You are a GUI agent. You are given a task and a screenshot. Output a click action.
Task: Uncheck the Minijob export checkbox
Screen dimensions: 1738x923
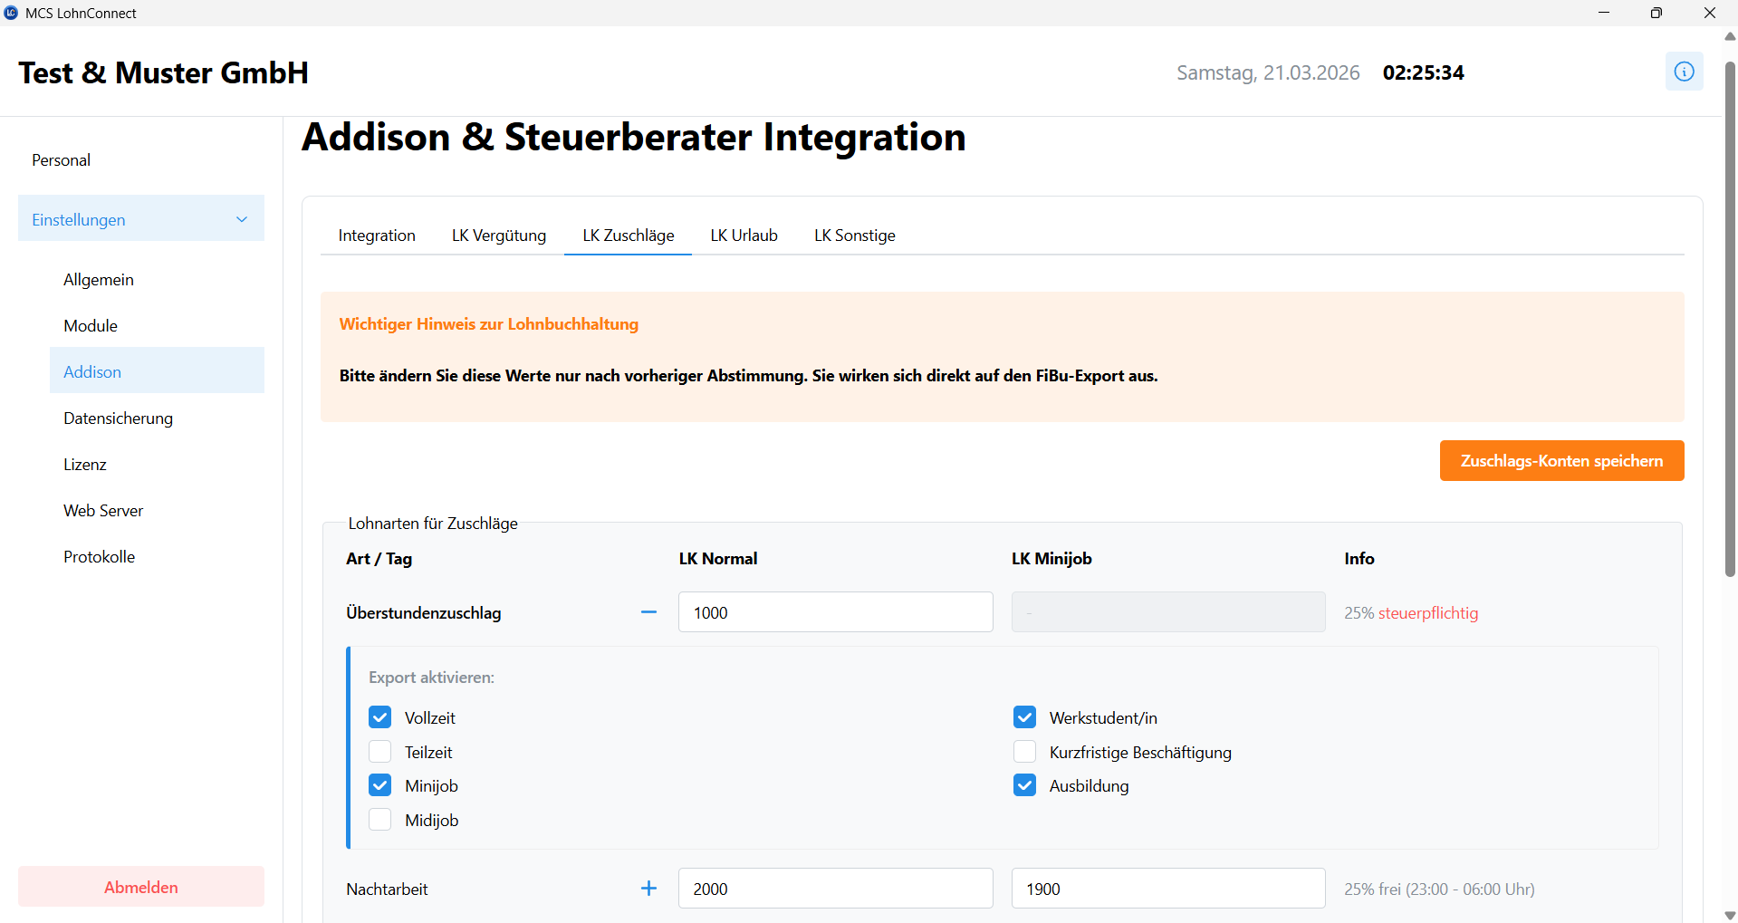[380, 785]
